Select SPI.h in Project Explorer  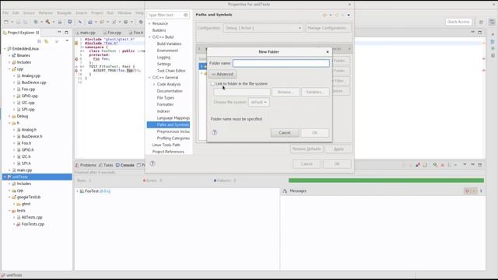26,163
